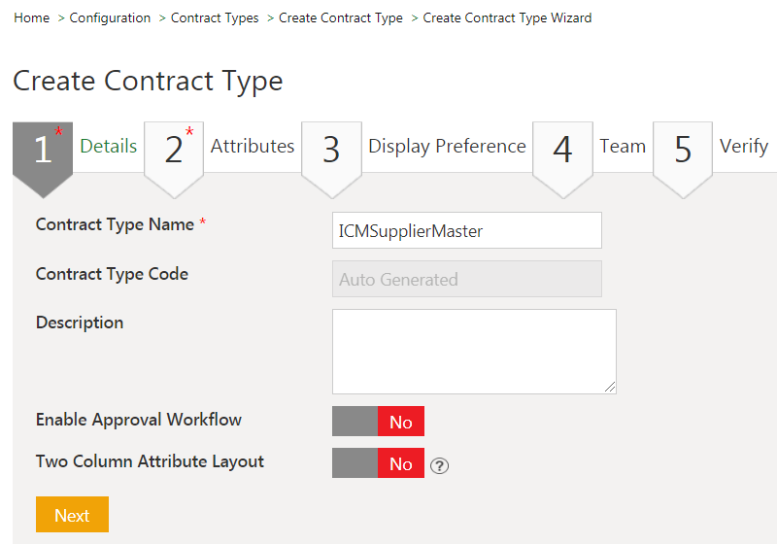Click the Contract Type Name field
Viewport: 777px width, 544px height.
click(x=466, y=231)
